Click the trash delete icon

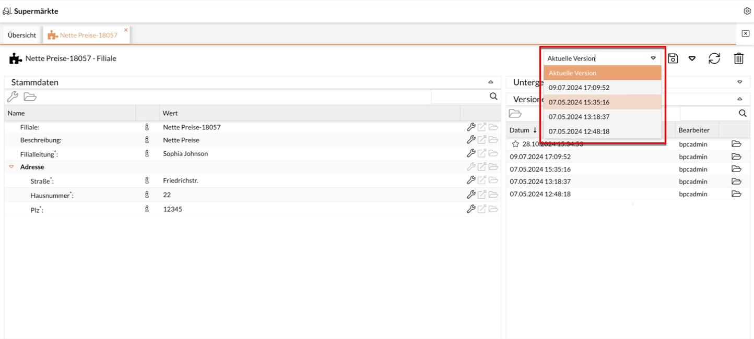click(738, 58)
